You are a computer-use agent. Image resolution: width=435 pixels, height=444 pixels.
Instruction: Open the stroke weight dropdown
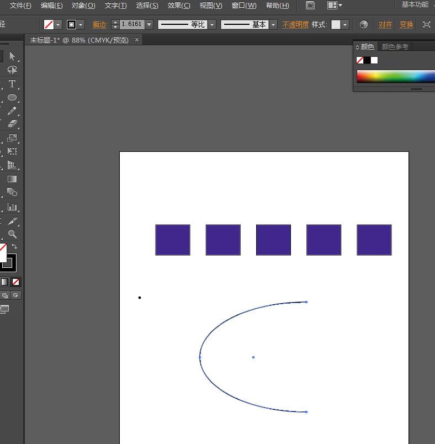tap(149, 25)
